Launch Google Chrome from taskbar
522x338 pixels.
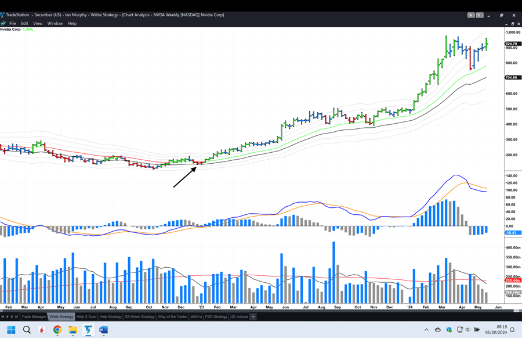(x=57, y=330)
